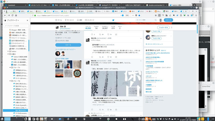The image size is (215, 121).
Task: Open the Shoko Egawa bookmark
Action: click(x=20, y=105)
